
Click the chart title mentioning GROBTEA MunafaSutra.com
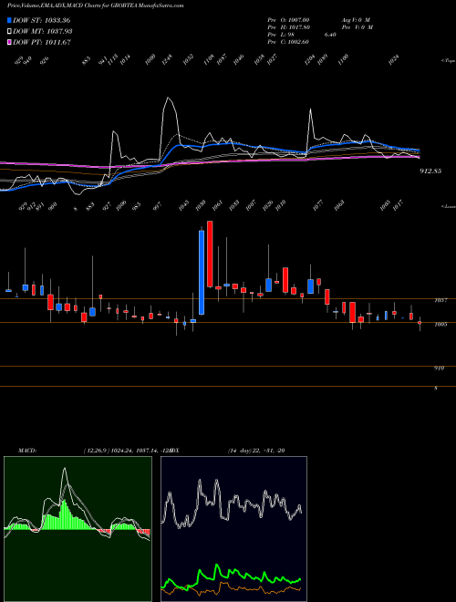tap(95, 5)
